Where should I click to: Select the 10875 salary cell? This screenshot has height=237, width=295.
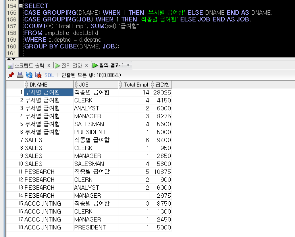click(161, 172)
